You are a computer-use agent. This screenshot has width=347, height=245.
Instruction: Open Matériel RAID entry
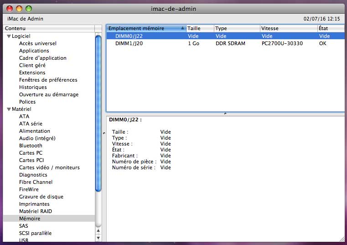coord(36,212)
